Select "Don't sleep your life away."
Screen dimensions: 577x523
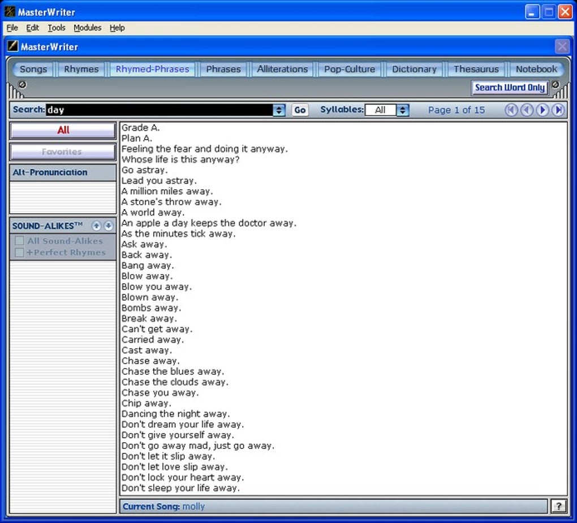tap(180, 488)
